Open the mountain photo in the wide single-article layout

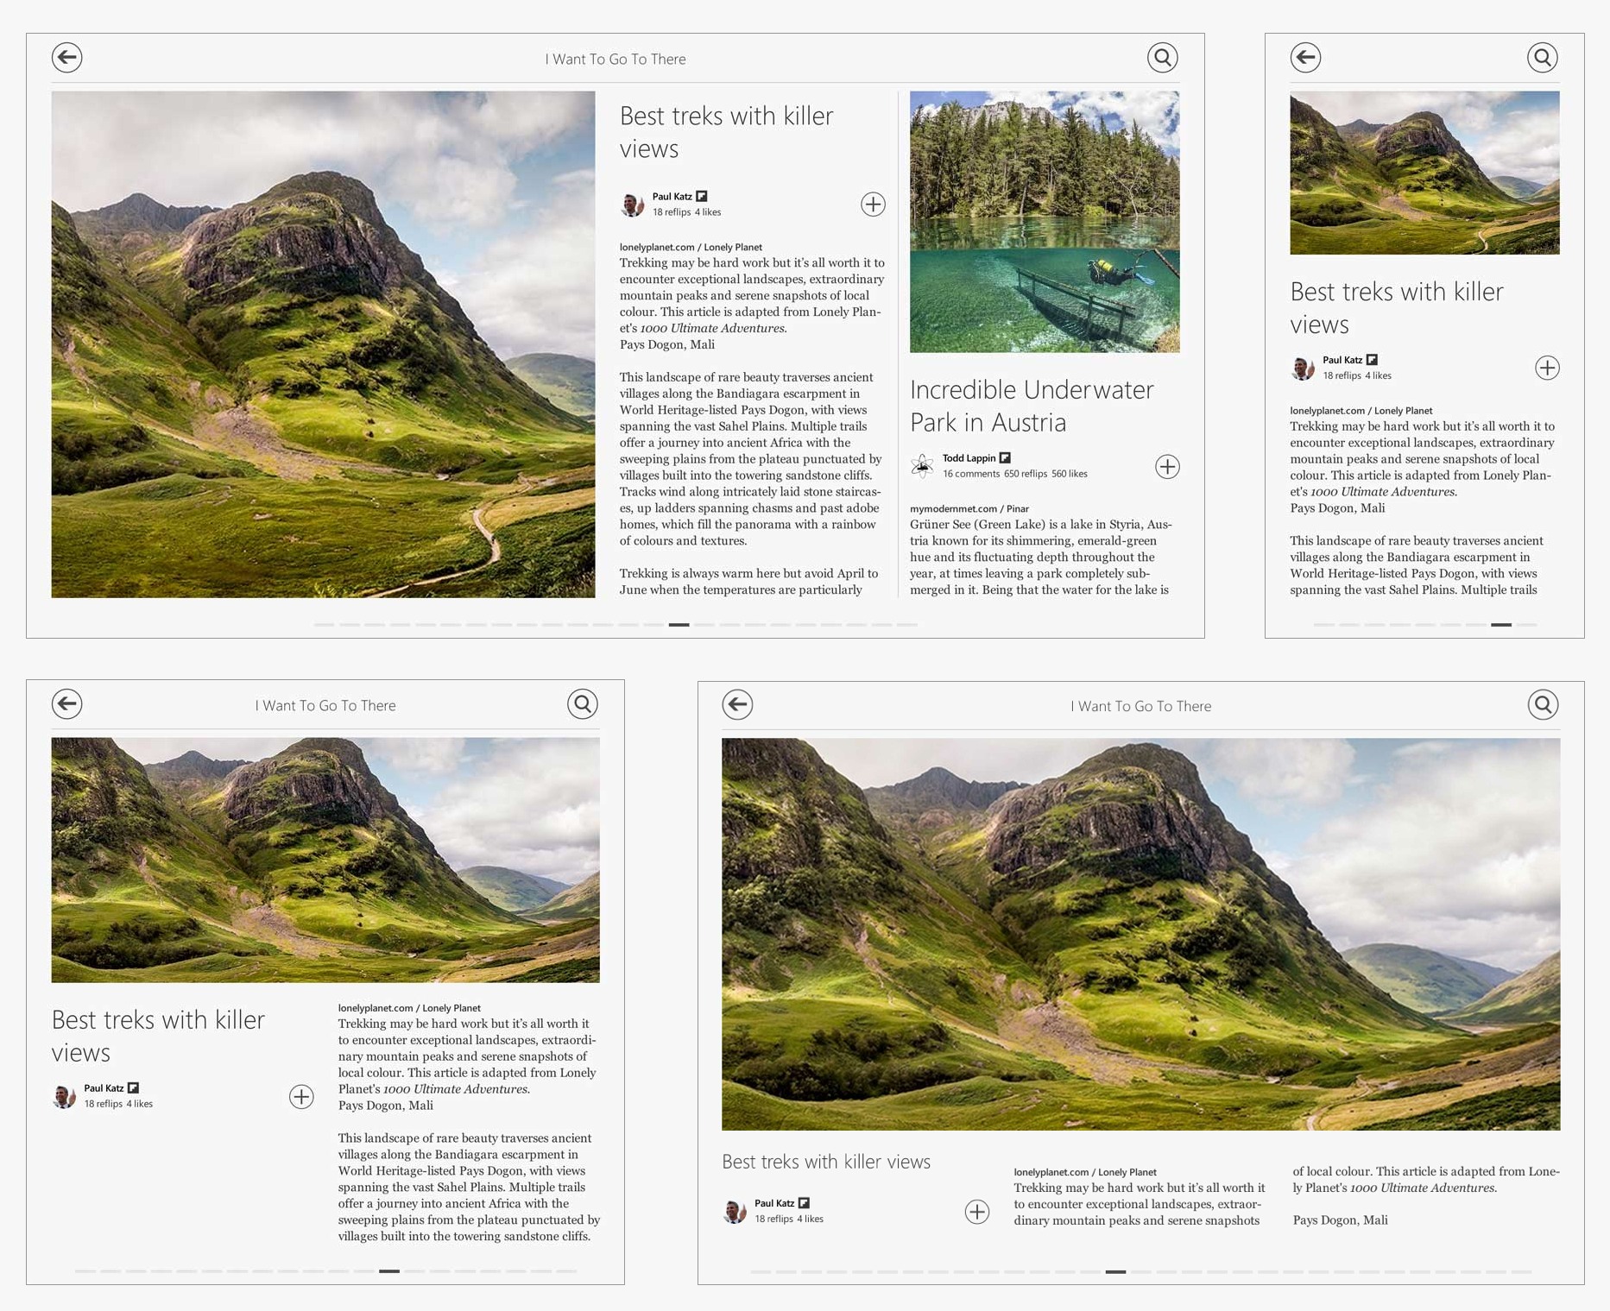click(1141, 934)
